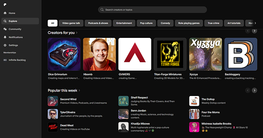Click the Hbomb title text
The image size is (263, 138).
(88, 74)
